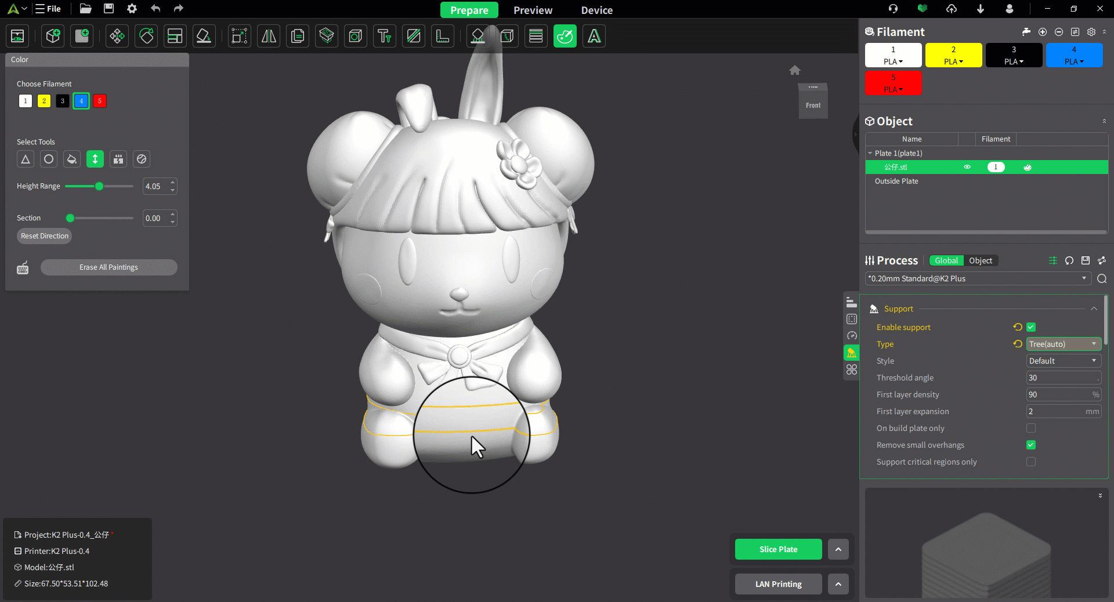The width and height of the screenshot is (1114, 602).
Task: Click the Slice Plate button
Action: (x=778, y=549)
